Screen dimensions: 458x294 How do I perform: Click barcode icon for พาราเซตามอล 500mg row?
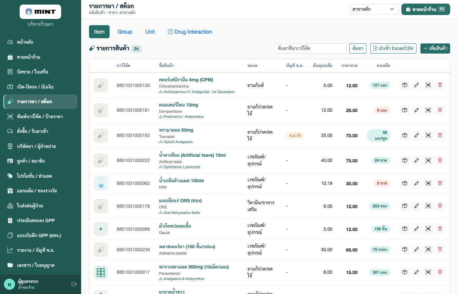428,272
